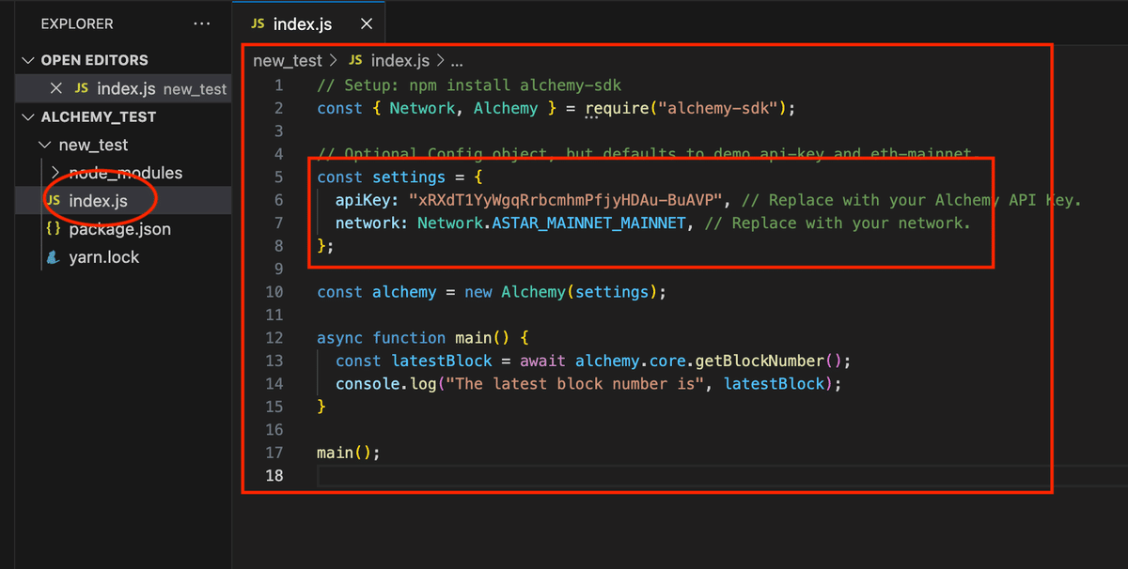The width and height of the screenshot is (1128, 569).
Task: Click the JS icon on the editor tab
Action: click(x=258, y=23)
